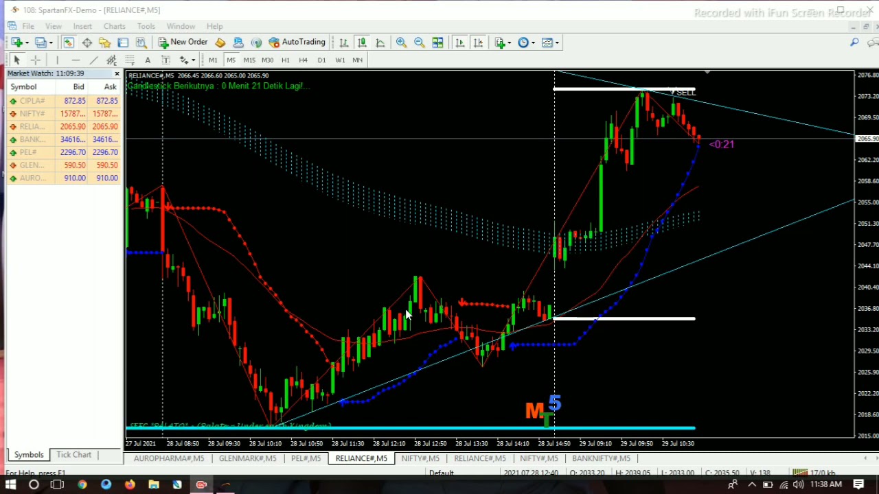Open the signals broadcast icon

click(x=256, y=43)
